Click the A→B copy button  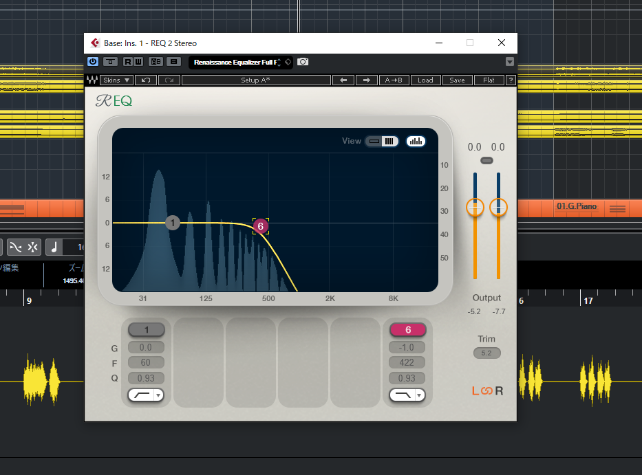(x=394, y=80)
